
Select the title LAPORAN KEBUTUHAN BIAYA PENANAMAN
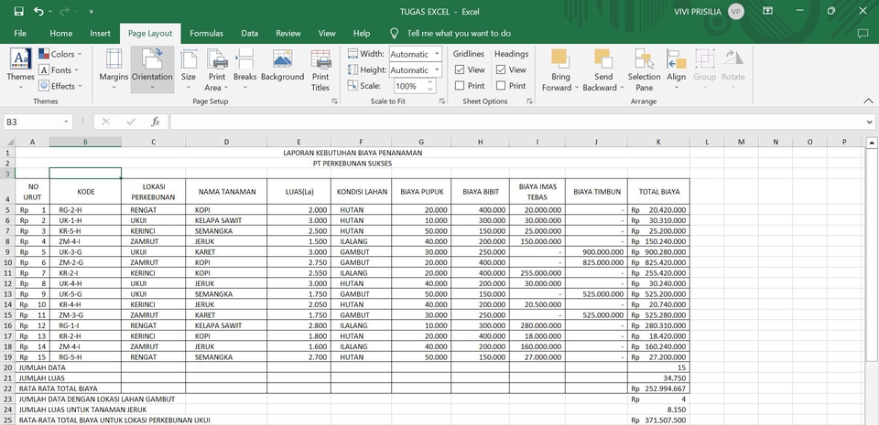tap(353, 153)
